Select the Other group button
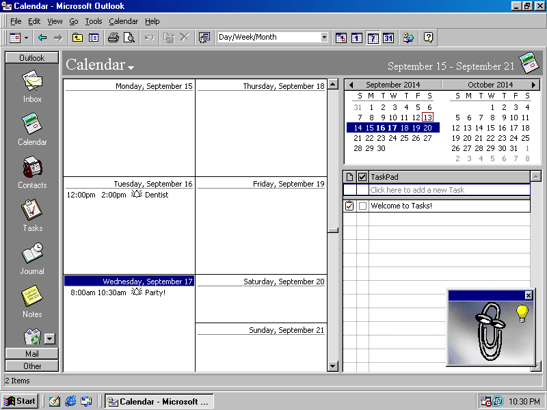Screen dimensions: 547x410 31,366
